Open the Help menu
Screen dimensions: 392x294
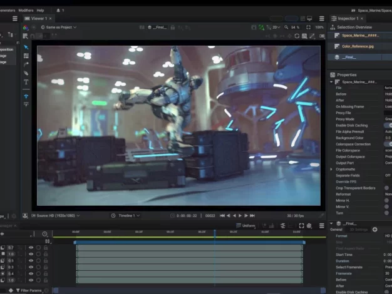(x=40, y=11)
